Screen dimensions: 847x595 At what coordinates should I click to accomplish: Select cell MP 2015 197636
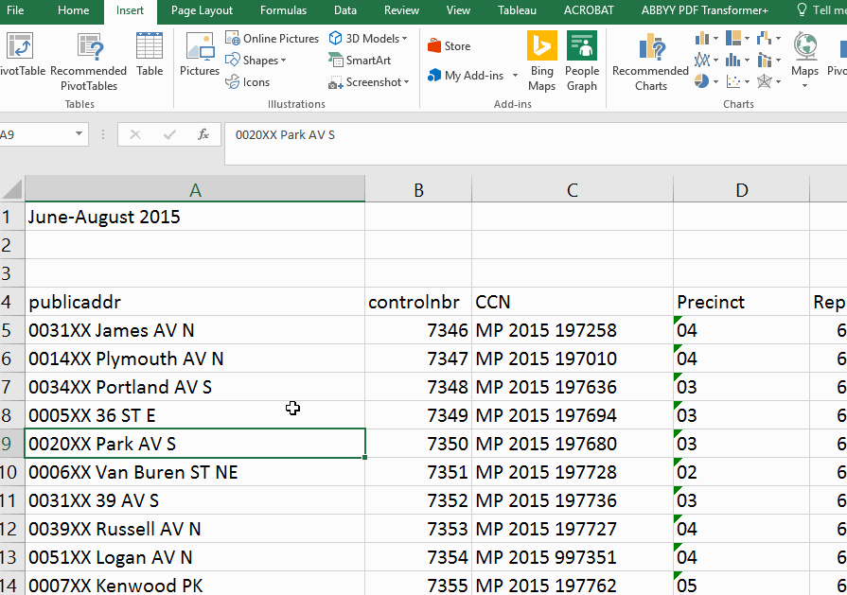tap(573, 387)
